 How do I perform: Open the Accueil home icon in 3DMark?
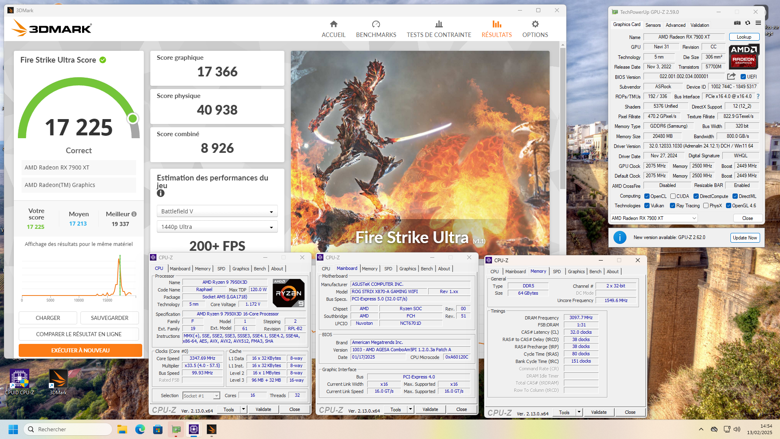coord(334,24)
